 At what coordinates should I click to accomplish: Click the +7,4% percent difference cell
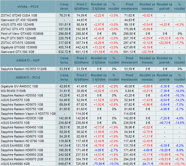click(114, 145)
